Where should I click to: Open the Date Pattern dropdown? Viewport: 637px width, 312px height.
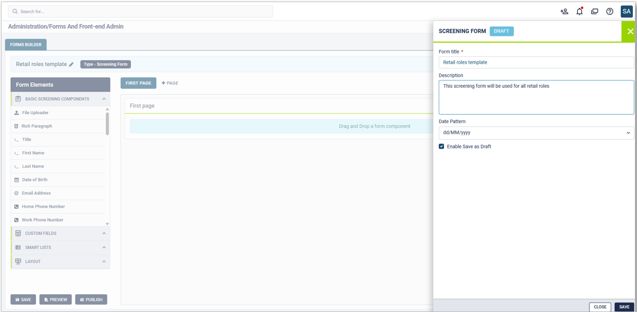(536, 133)
